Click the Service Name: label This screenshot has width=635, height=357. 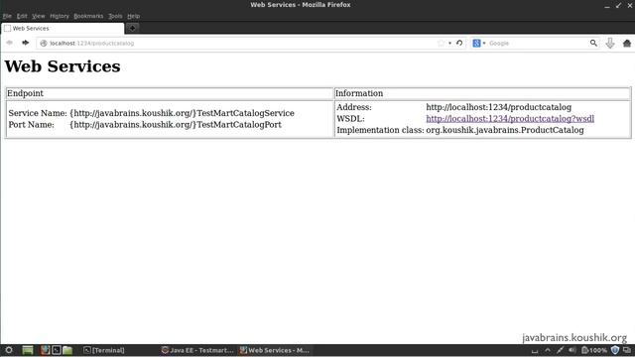(38, 113)
